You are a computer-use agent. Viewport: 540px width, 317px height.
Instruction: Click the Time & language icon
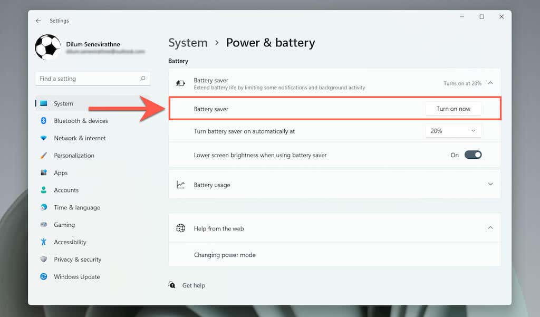(44, 207)
